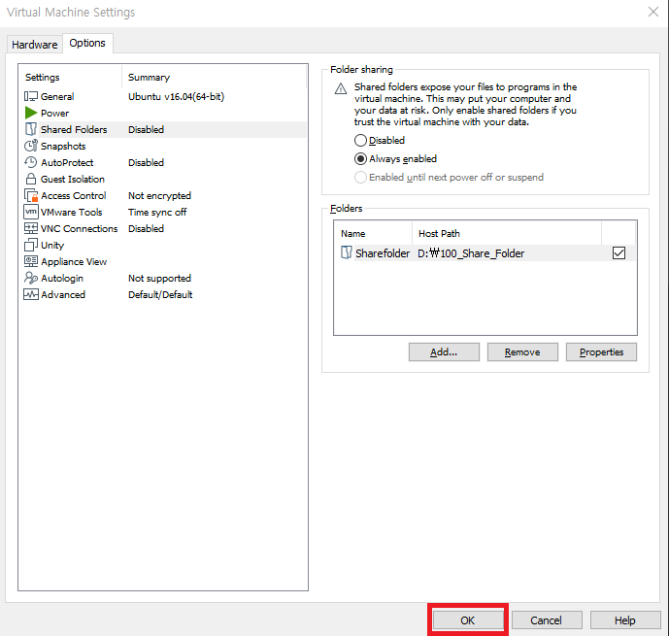Screen dimensions: 669x636
Task: Click the Sharefolder entry's folder icon
Action: tap(347, 253)
